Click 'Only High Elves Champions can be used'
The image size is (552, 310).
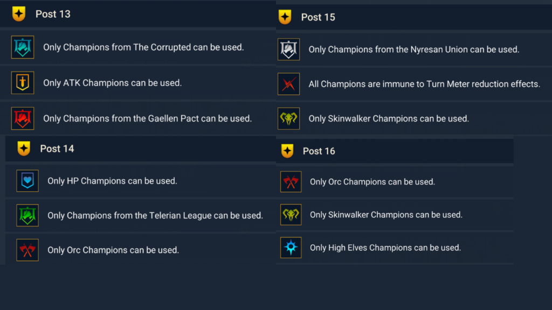pyautogui.click(x=385, y=248)
